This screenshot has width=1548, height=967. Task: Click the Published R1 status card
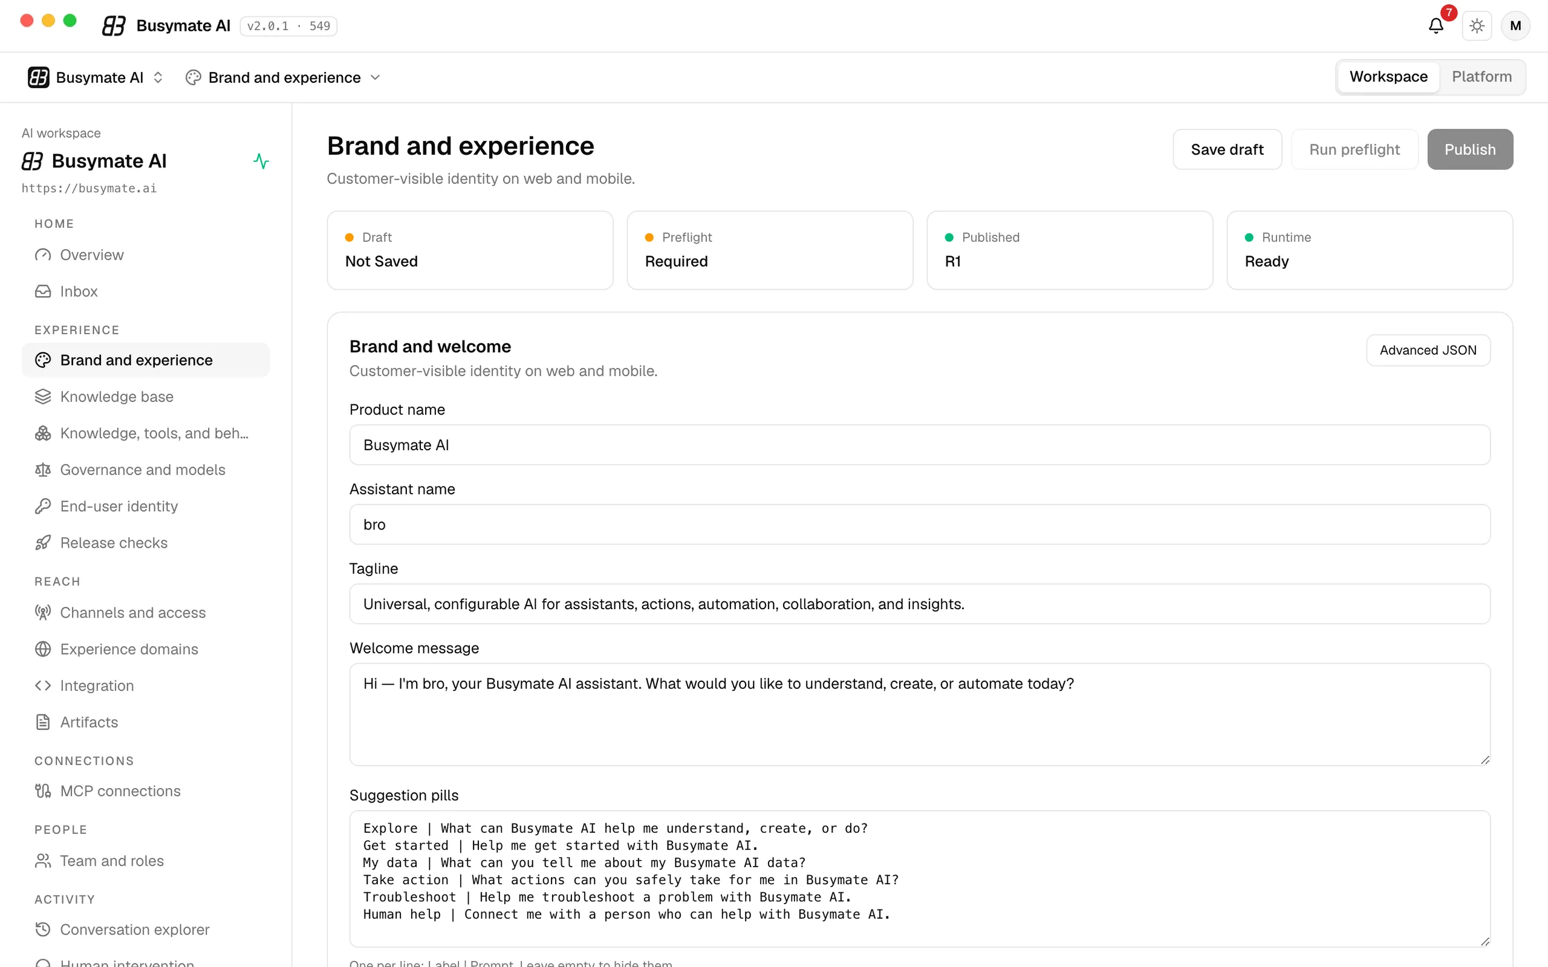1070,250
